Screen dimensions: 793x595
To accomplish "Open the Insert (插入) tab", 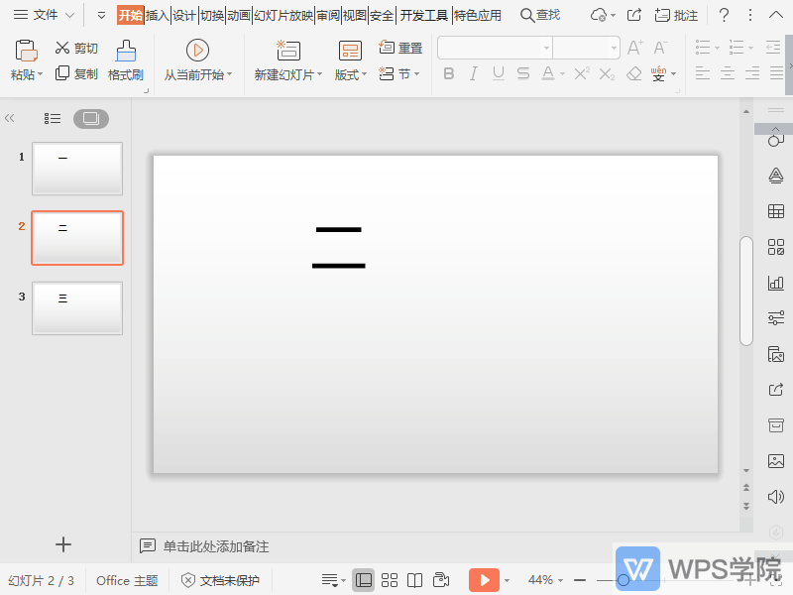I will [x=158, y=15].
